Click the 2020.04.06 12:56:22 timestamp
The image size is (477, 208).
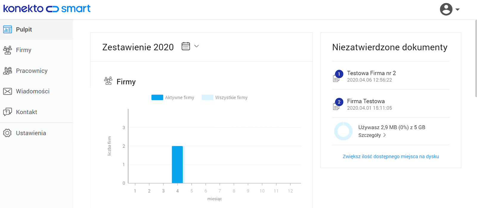tap(369, 80)
